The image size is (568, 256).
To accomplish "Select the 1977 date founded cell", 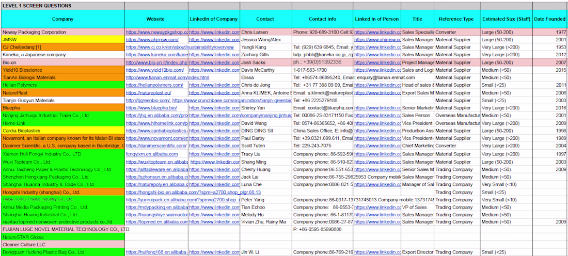I will click(x=550, y=32).
